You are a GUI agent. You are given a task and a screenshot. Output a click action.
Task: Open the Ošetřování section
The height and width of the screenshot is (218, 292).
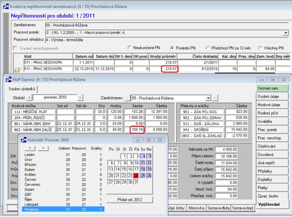pyautogui.click(x=272, y=146)
